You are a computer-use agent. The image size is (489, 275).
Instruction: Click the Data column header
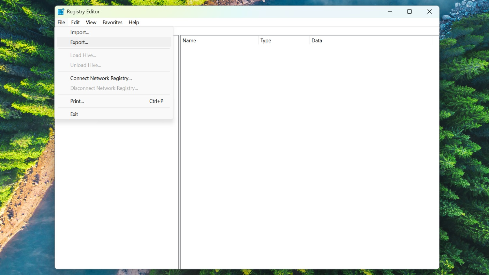(370, 40)
